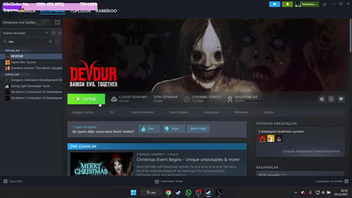Show hidden system tray icons chevron
Screen dimensions: 352x198
pyautogui.click(x=296, y=193)
